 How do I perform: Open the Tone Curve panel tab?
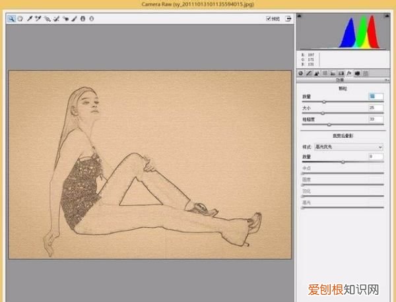(309, 73)
